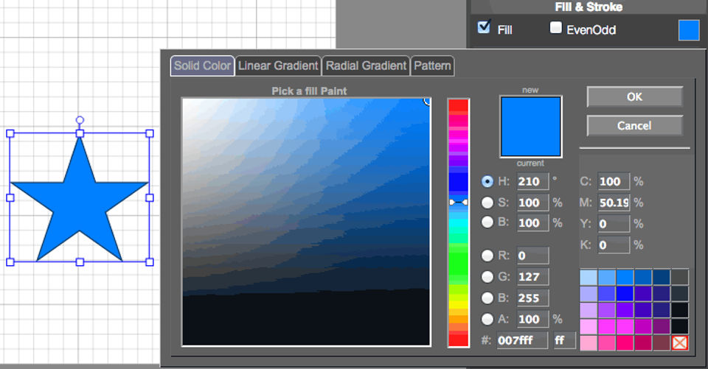The width and height of the screenshot is (708, 369).
Task: Select the brightness B radio button
Action: click(x=487, y=222)
